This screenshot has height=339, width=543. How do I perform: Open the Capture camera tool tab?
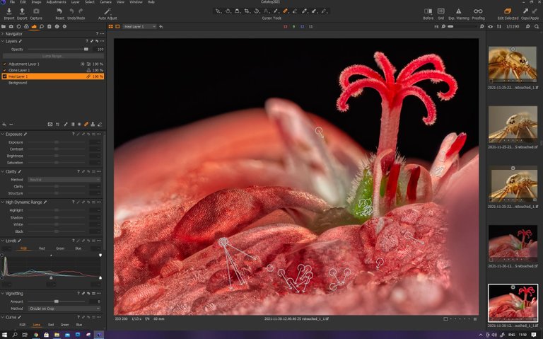point(11,26)
